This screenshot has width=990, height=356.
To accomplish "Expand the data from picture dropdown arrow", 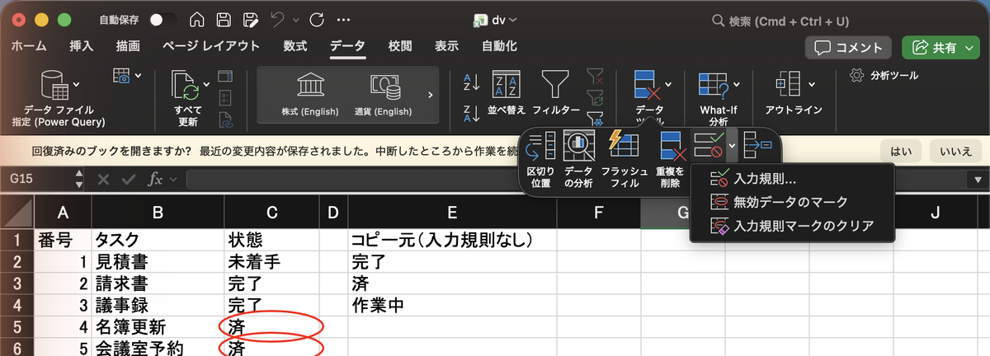I will point(138,77).
